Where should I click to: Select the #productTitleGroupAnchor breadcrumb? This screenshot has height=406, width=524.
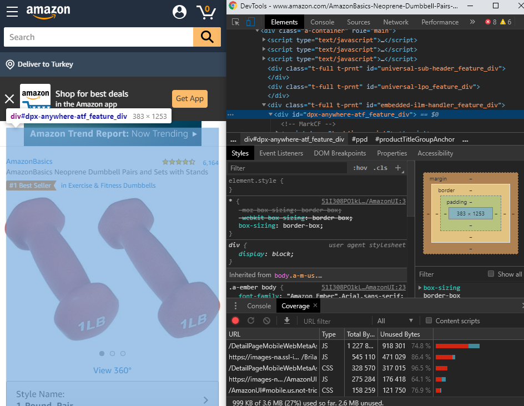pyautogui.click(x=415, y=139)
